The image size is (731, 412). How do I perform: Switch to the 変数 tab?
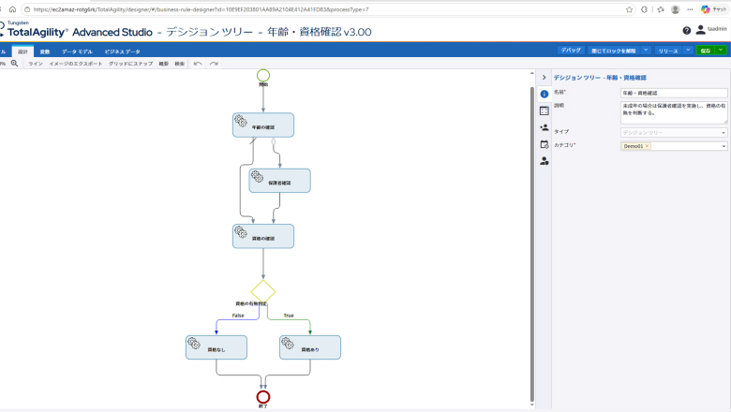(x=45, y=51)
